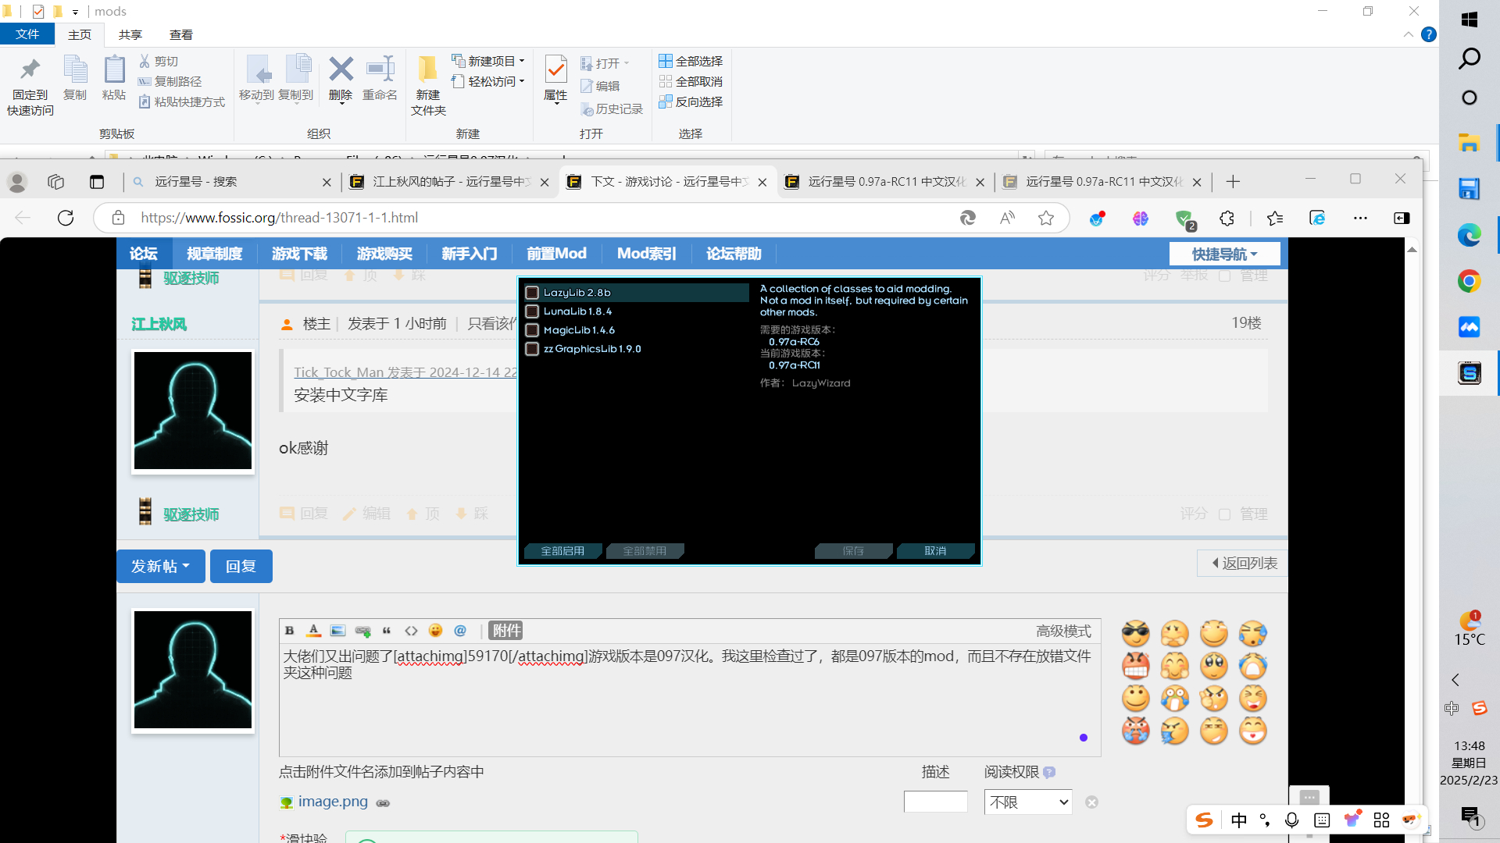Viewport: 1500px width, 843px height.
Task: Open the 发新帖 new post dropdown
Action: point(160,566)
